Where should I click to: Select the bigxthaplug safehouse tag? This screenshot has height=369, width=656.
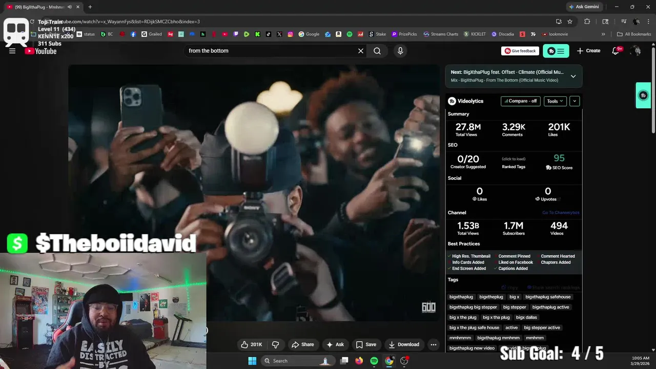tap(548, 297)
